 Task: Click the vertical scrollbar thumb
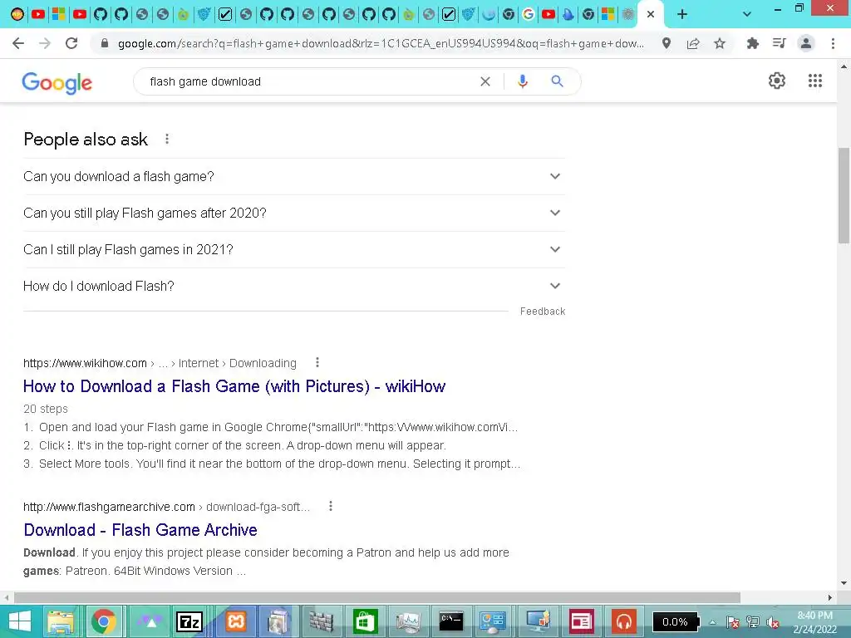pyautogui.click(x=844, y=195)
